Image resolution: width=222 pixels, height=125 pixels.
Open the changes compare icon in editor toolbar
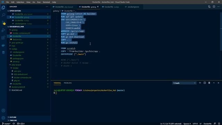point(209,7)
